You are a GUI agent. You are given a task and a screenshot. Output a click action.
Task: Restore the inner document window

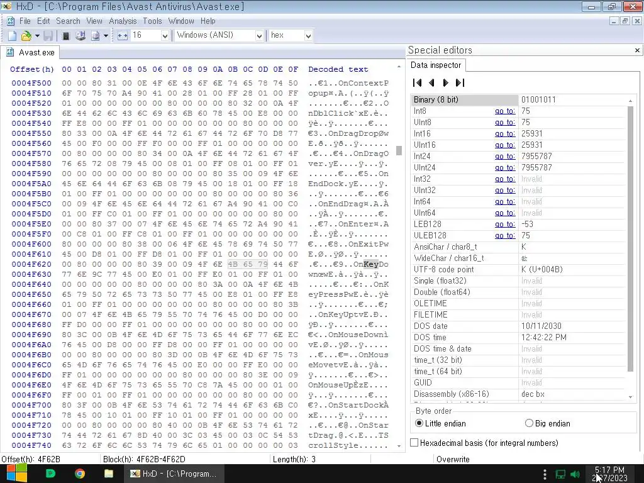(x=625, y=21)
